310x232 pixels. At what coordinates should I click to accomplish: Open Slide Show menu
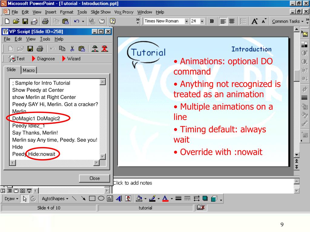101,12
